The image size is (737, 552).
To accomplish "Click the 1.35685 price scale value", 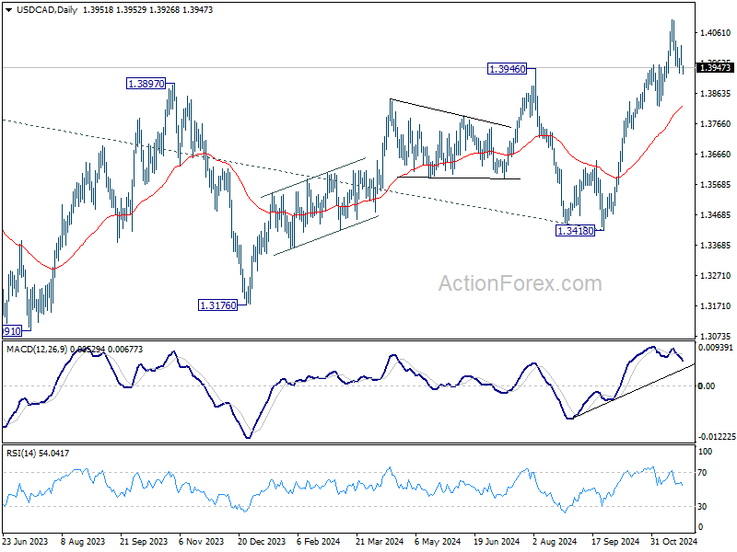I will point(716,185).
